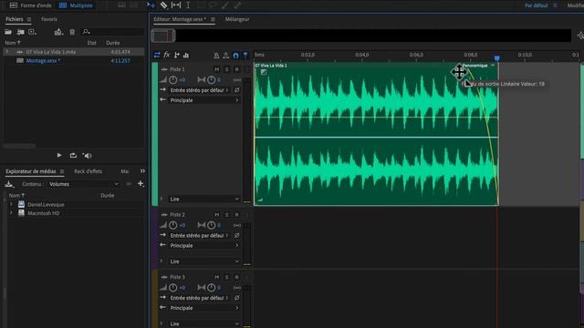Click the search field in Fichiers panel
The image size is (584, 328).
(x=113, y=32)
